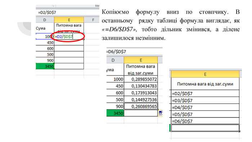Select the 1000 cell in the left table
Viewport: 252px width, 142px height.
pyautogui.click(x=45, y=36)
